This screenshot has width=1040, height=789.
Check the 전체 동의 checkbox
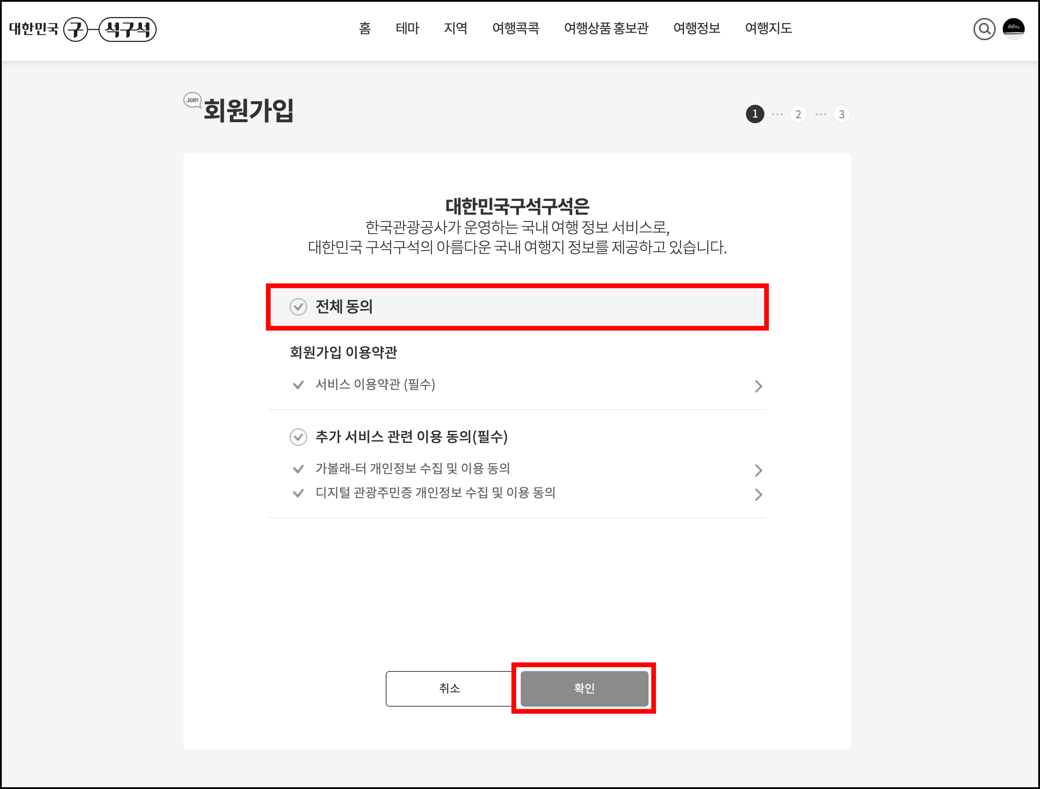click(298, 307)
